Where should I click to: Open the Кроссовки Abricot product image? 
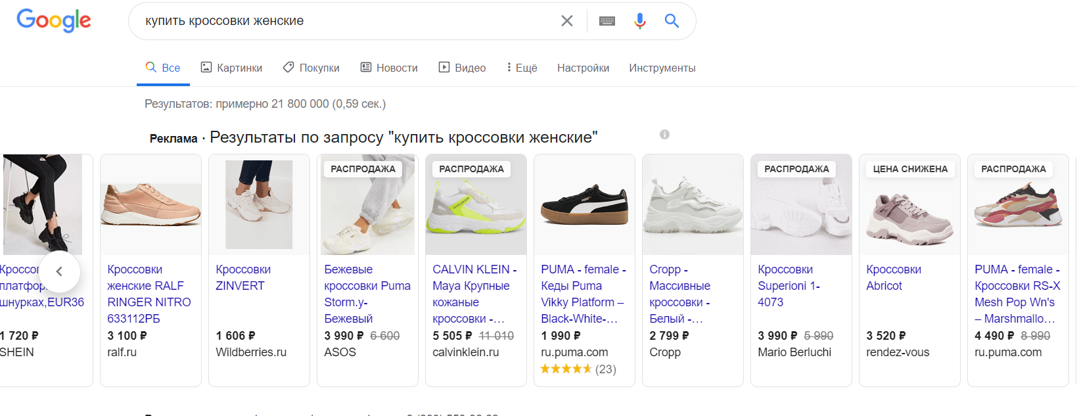point(909,204)
